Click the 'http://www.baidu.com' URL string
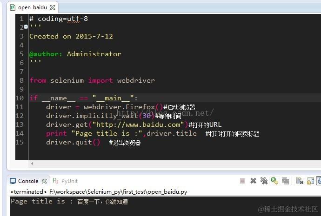Viewport: 321px width, 216px height. [x=138, y=124]
